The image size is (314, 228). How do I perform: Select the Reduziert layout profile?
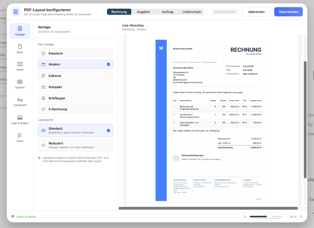coord(75,145)
